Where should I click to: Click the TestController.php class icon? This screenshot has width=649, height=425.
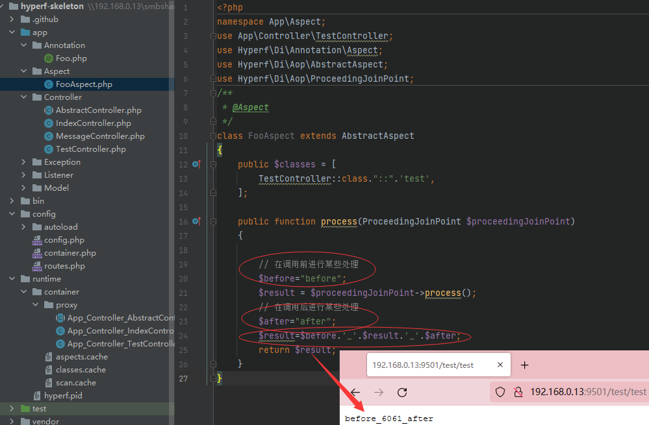(49, 149)
